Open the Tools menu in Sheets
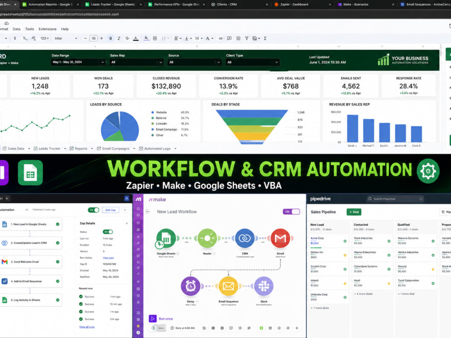Viewport: 451px width, 338px height. (29, 29)
